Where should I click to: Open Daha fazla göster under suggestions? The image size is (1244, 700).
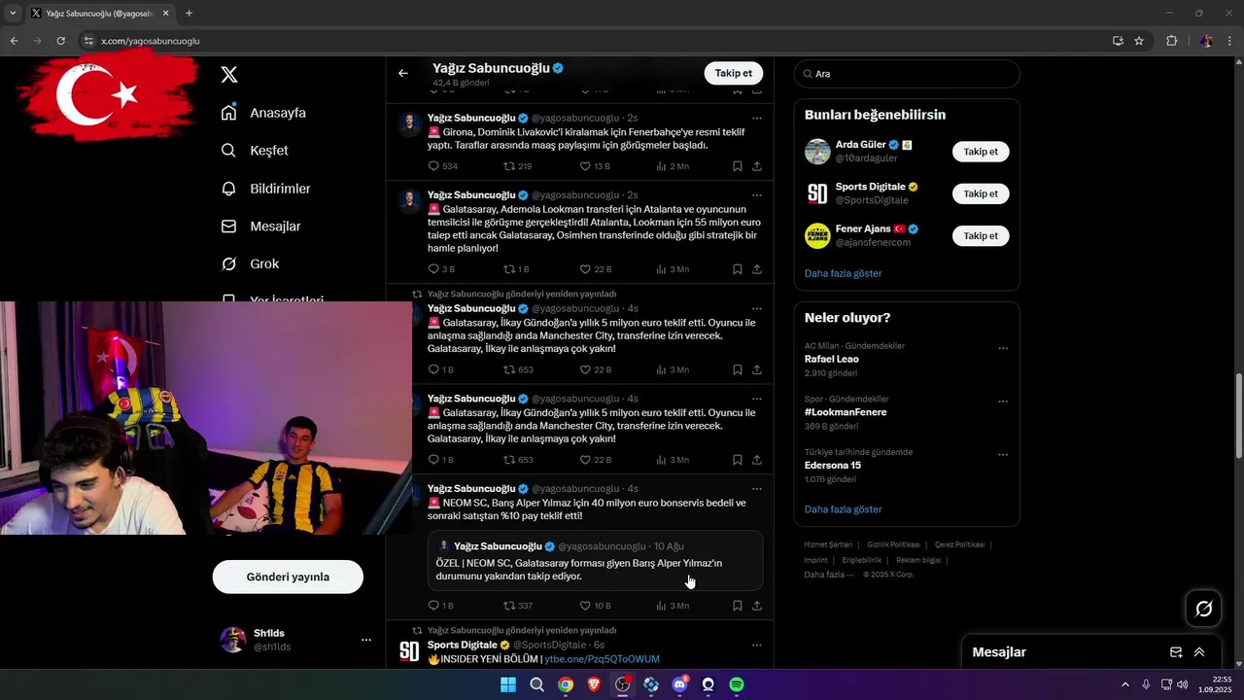843,273
